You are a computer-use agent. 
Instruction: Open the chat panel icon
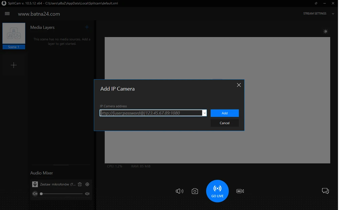(x=325, y=191)
